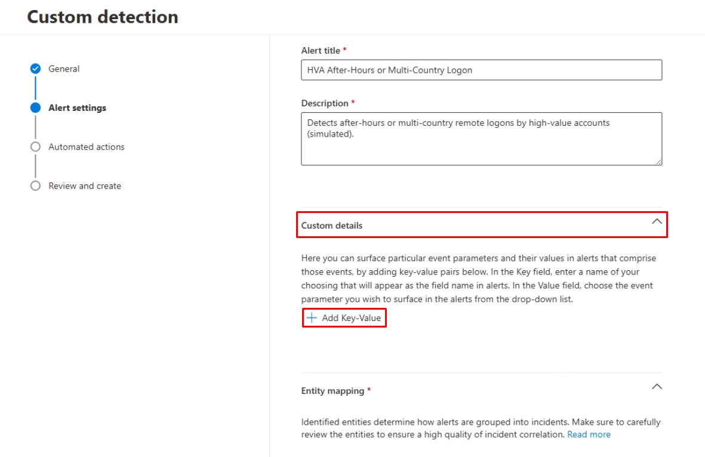This screenshot has height=457, width=705.
Task: Toggle the Entity mapping section header label
Action: coord(333,391)
